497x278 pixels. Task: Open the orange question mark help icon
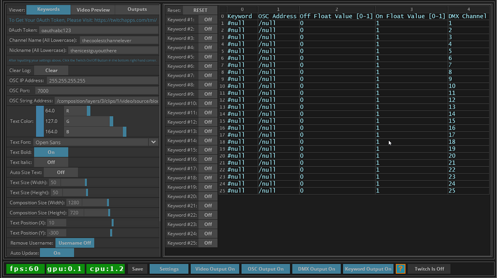[401, 269]
